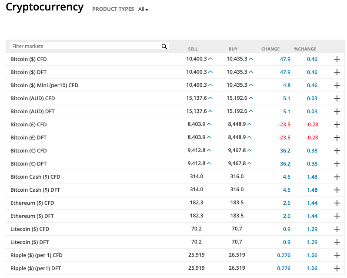This screenshot has width=347, height=278.
Task: Add Bitcoin (€) CFD with plus icon
Action: [337, 151]
